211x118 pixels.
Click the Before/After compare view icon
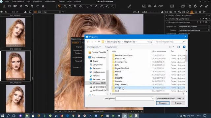[172, 6]
